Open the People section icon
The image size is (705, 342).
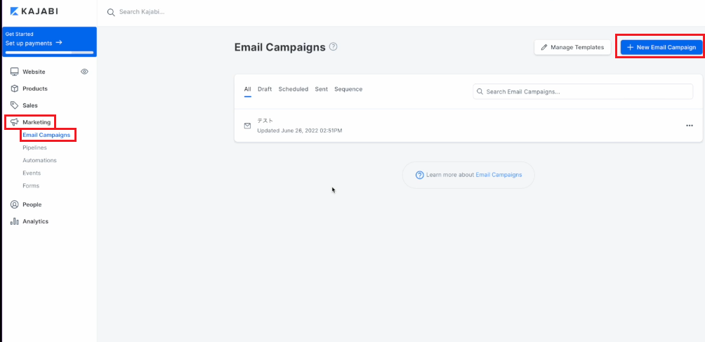14,204
